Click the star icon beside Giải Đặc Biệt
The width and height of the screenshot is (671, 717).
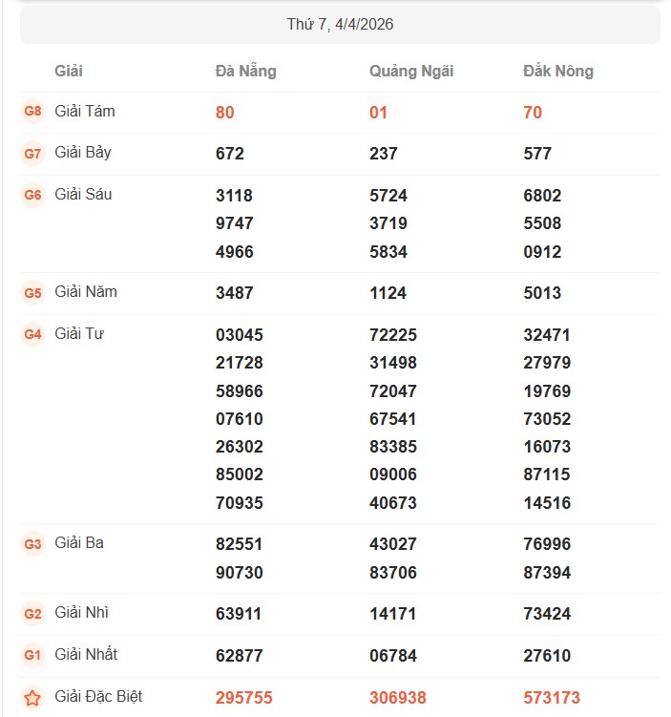32,698
